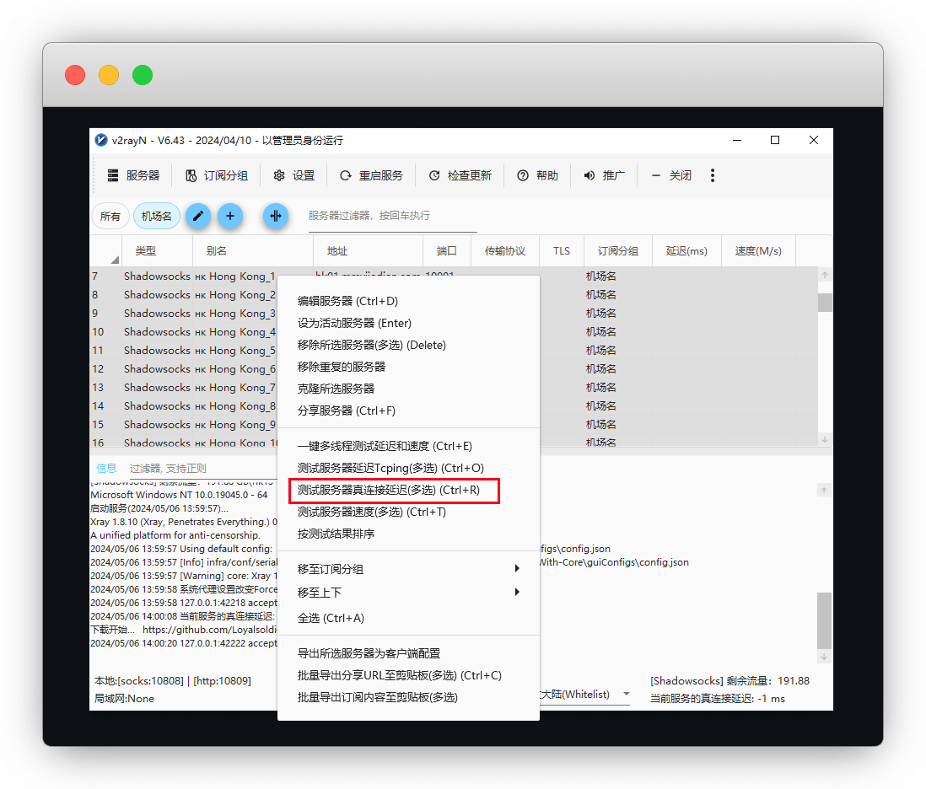Expand the 移至订阅分组 submenu
Image resolution: width=926 pixels, height=789 pixels.
(x=517, y=569)
